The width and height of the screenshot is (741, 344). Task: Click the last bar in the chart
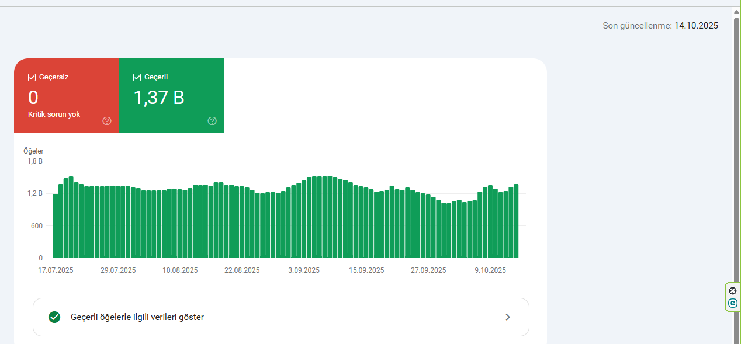point(516,221)
